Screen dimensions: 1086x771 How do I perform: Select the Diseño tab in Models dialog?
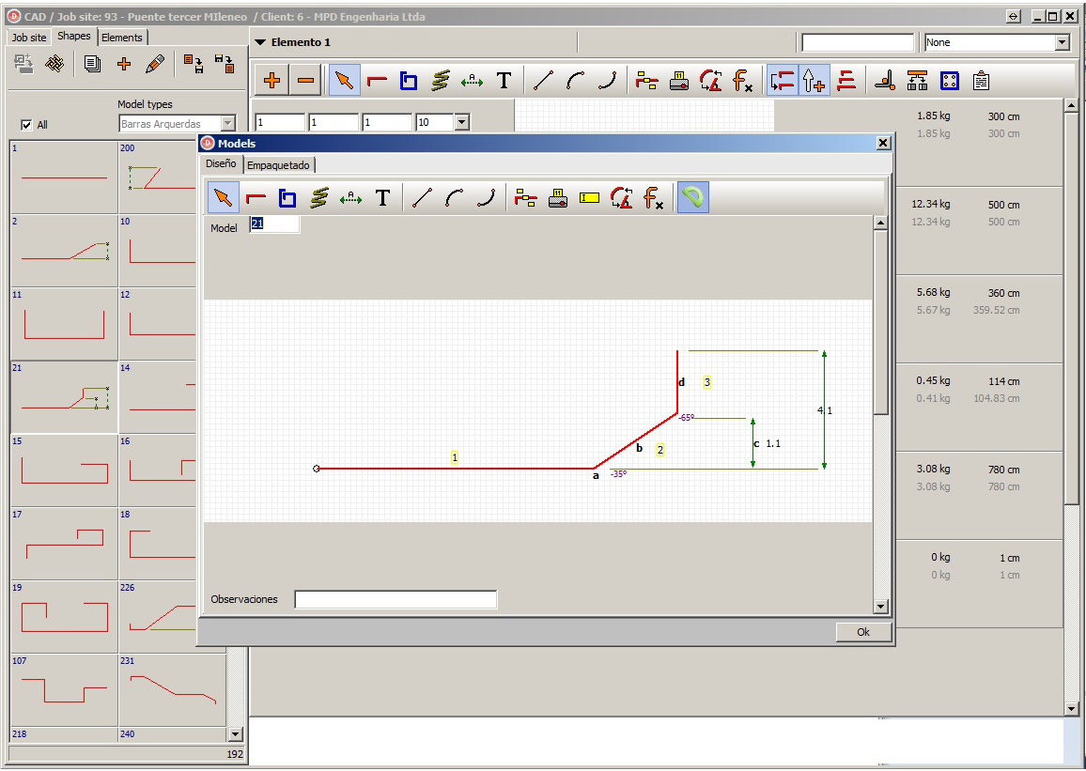221,164
